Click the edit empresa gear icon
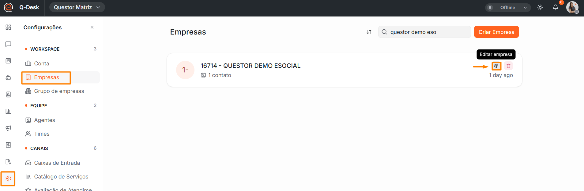This screenshot has height=191, width=584. pyautogui.click(x=496, y=66)
